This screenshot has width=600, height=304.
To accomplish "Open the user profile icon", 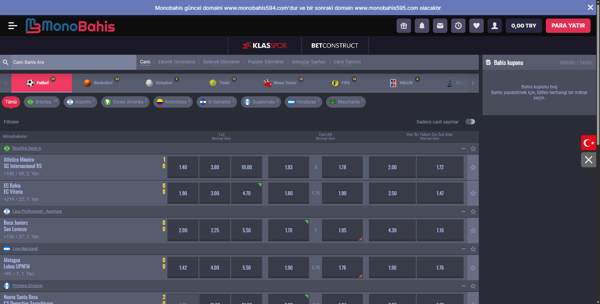I will pos(495,26).
